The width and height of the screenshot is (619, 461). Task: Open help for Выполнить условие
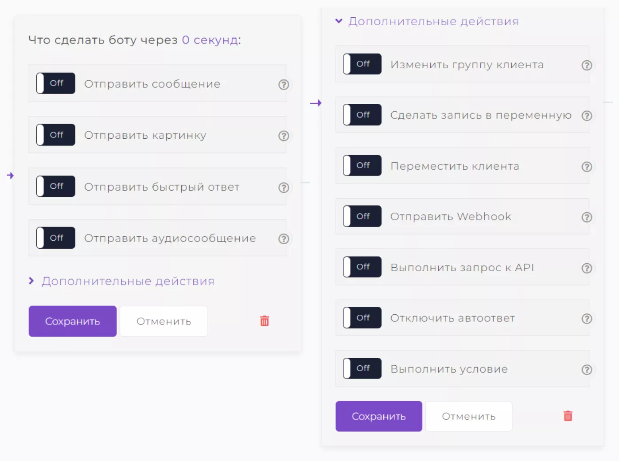[x=587, y=370]
